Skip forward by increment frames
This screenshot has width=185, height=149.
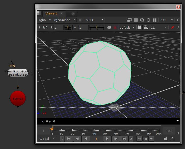click(151, 139)
